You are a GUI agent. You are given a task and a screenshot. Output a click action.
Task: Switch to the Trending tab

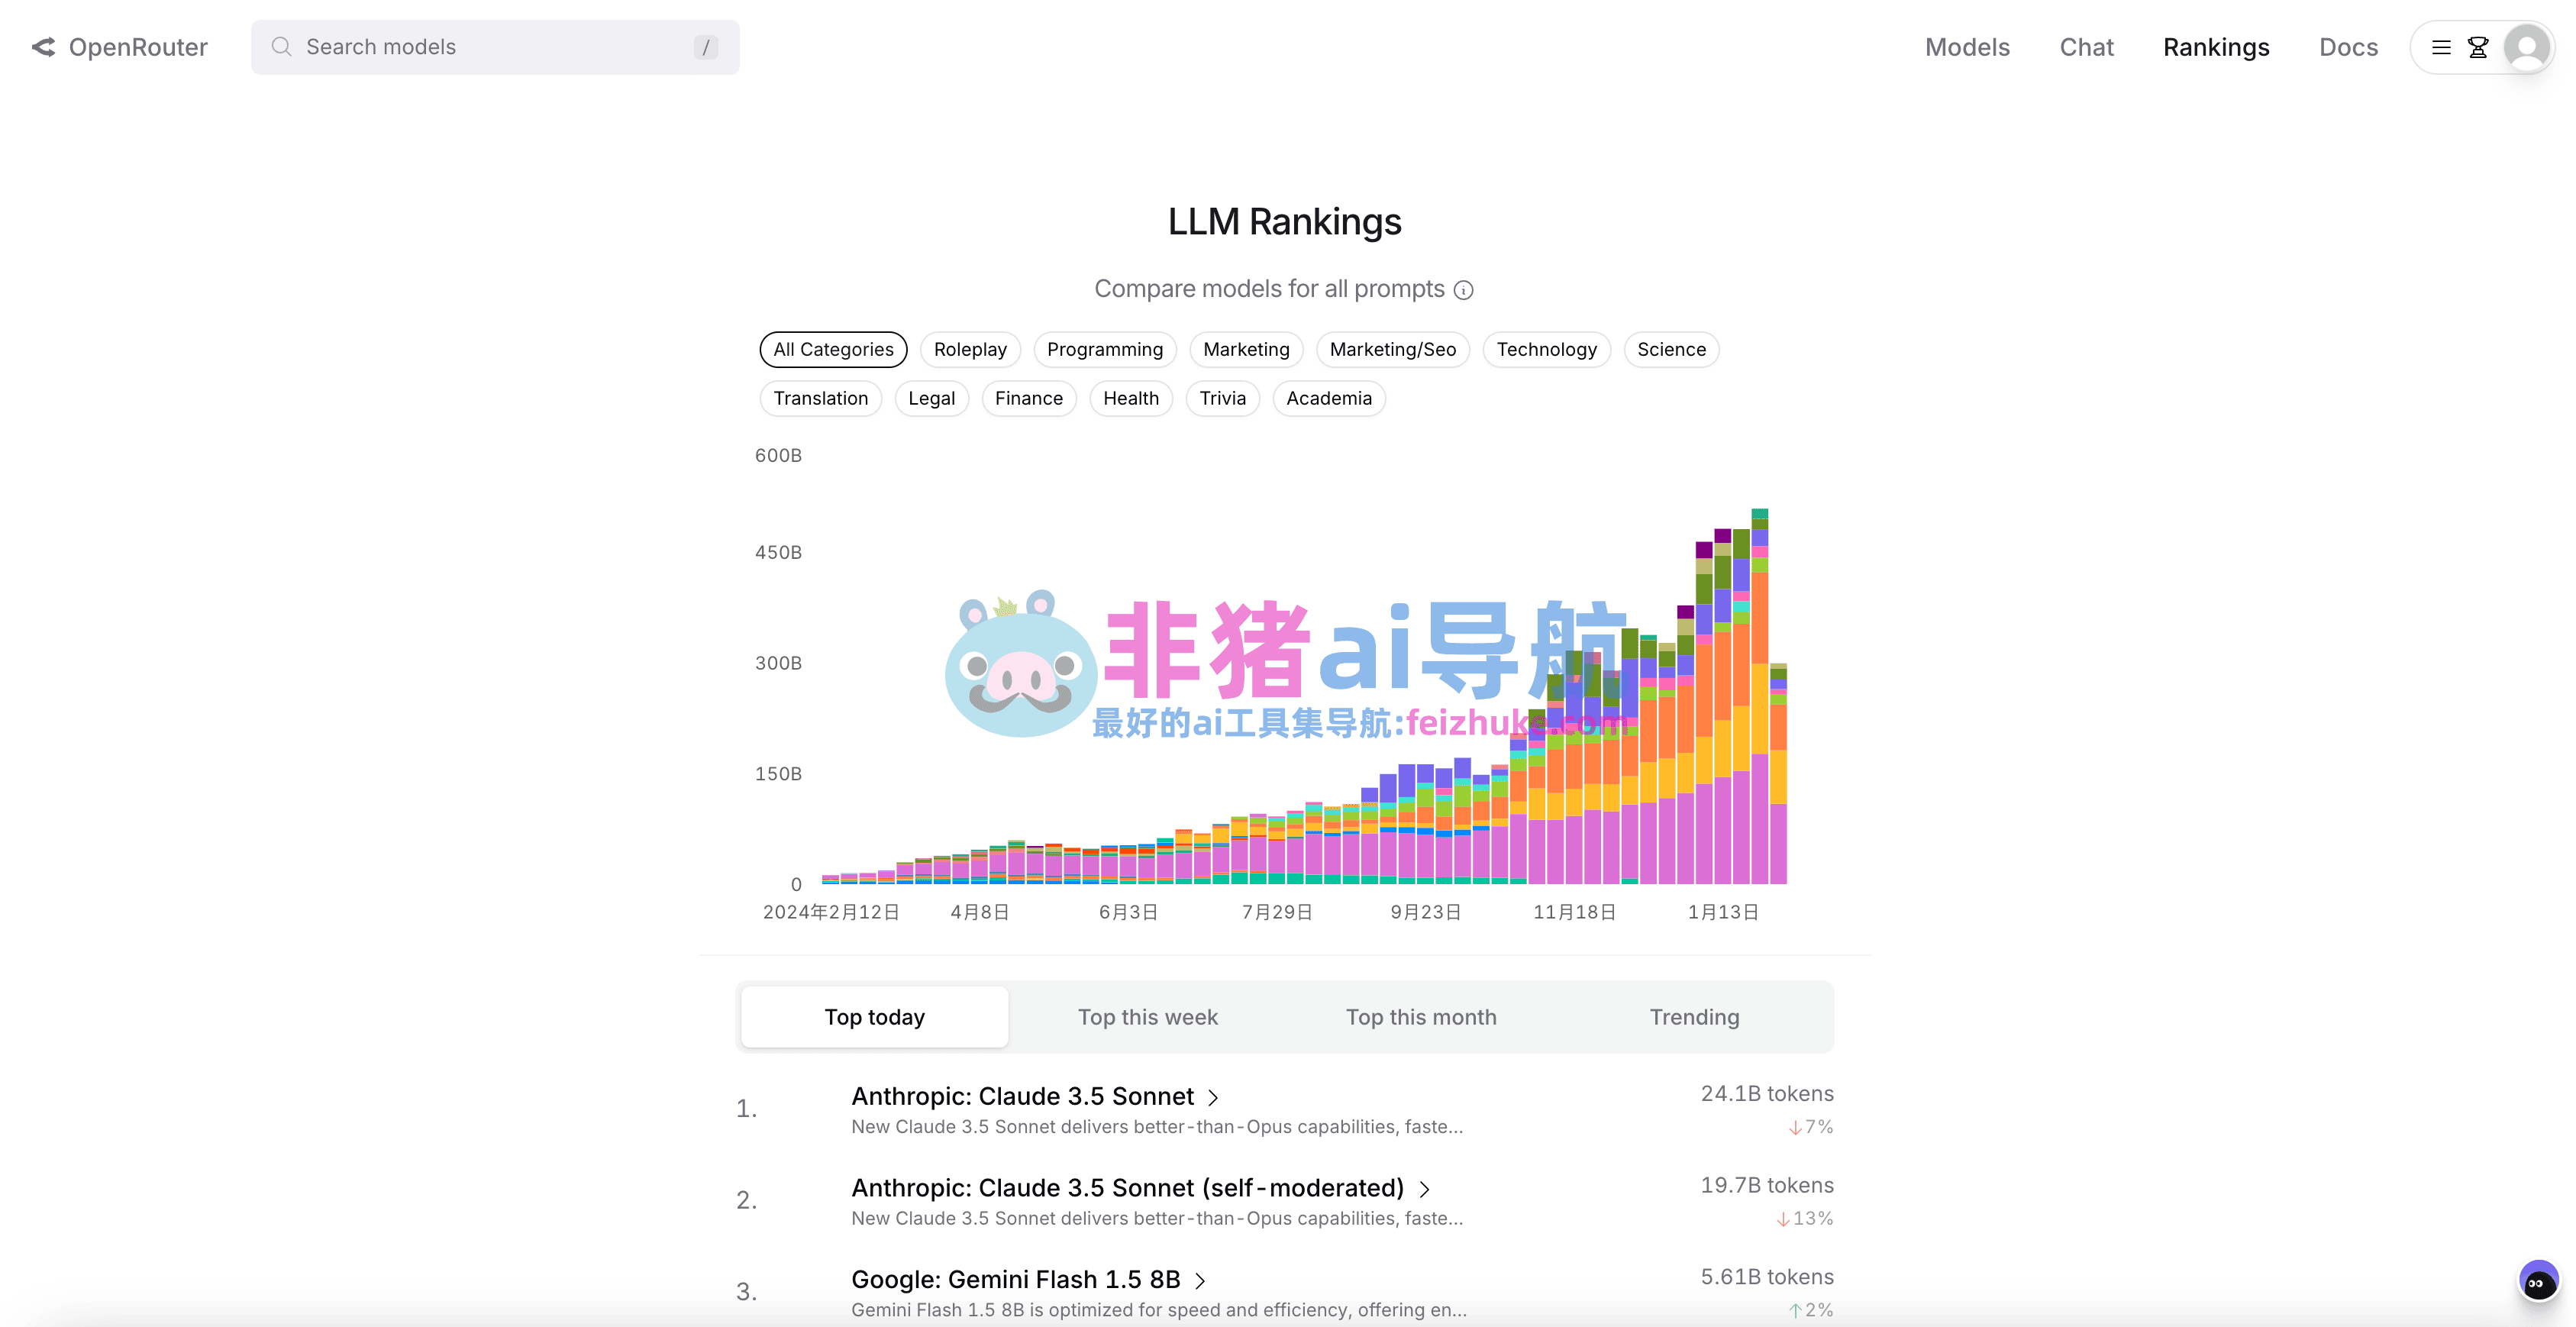click(x=1694, y=1017)
